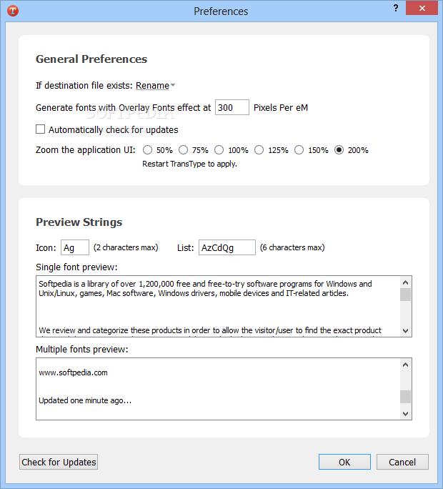443x489 pixels.
Task: Click the question mark help icon
Action: pyautogui.click(x=396, y=8)
